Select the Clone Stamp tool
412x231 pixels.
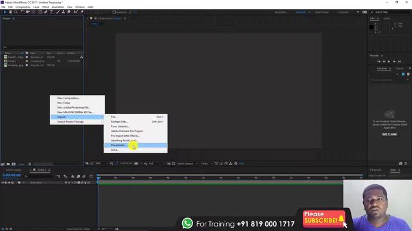click(x=63, y=12)
